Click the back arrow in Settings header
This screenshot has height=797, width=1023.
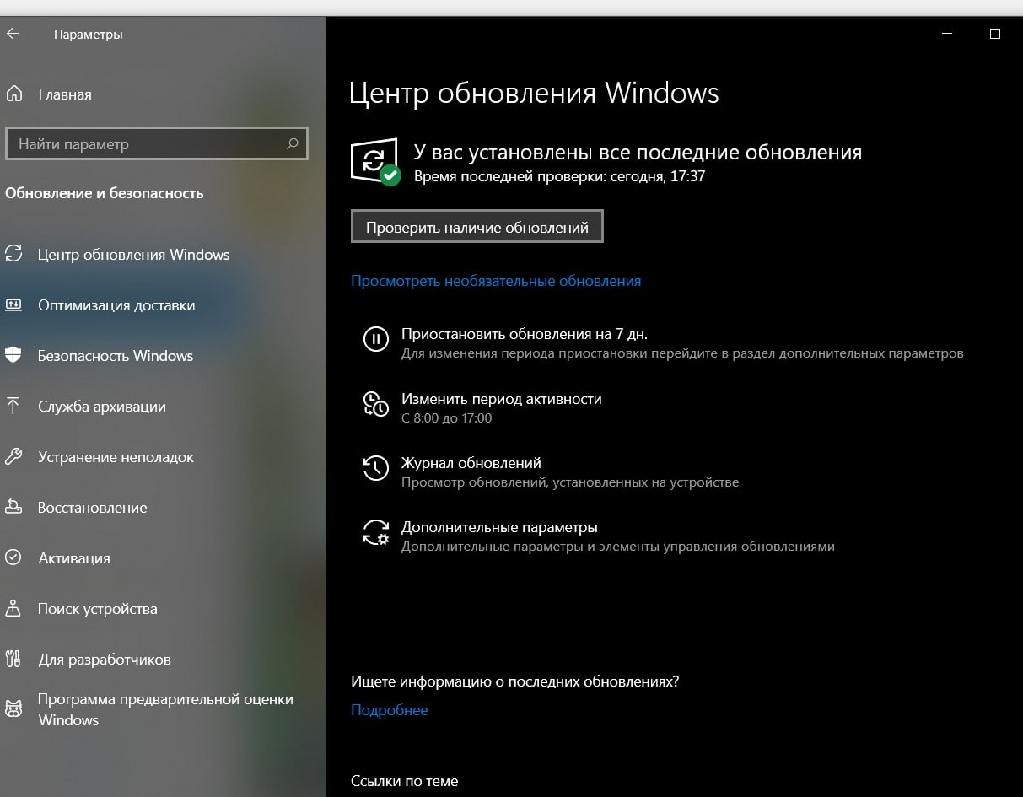(x=13, y=34)
